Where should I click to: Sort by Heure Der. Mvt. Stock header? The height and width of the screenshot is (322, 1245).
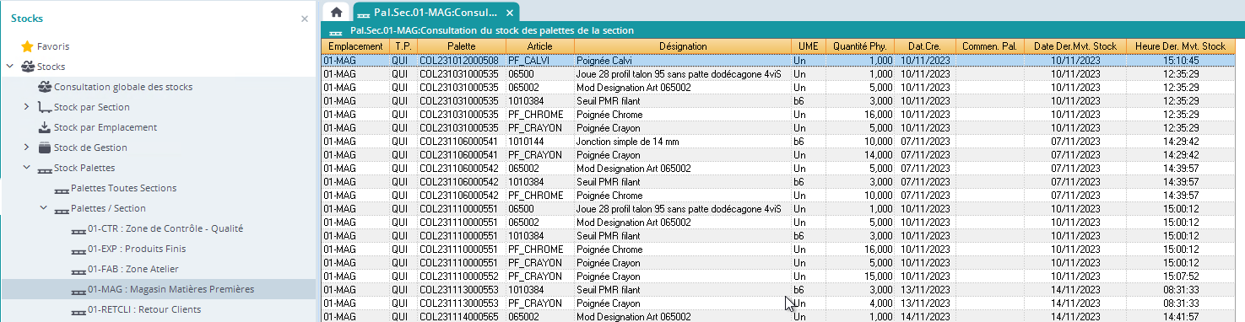click(1180, 46)
